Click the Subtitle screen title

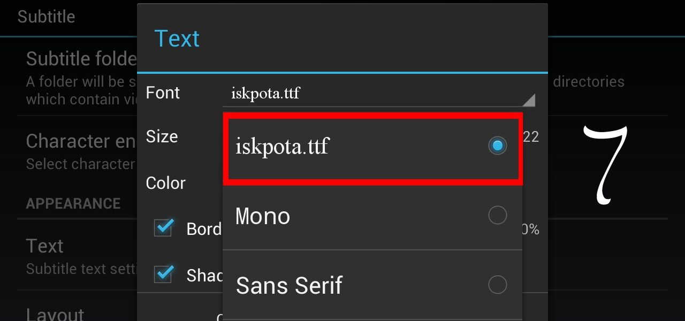click(x=46, y=17)
